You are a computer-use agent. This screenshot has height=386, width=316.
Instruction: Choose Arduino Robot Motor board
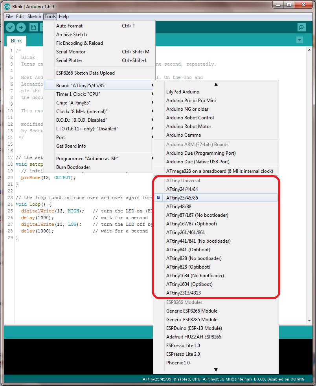(x=216, y=126)
